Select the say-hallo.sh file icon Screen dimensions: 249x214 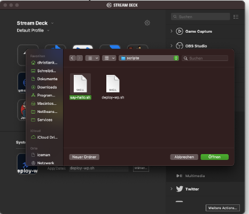pos(80,83)
